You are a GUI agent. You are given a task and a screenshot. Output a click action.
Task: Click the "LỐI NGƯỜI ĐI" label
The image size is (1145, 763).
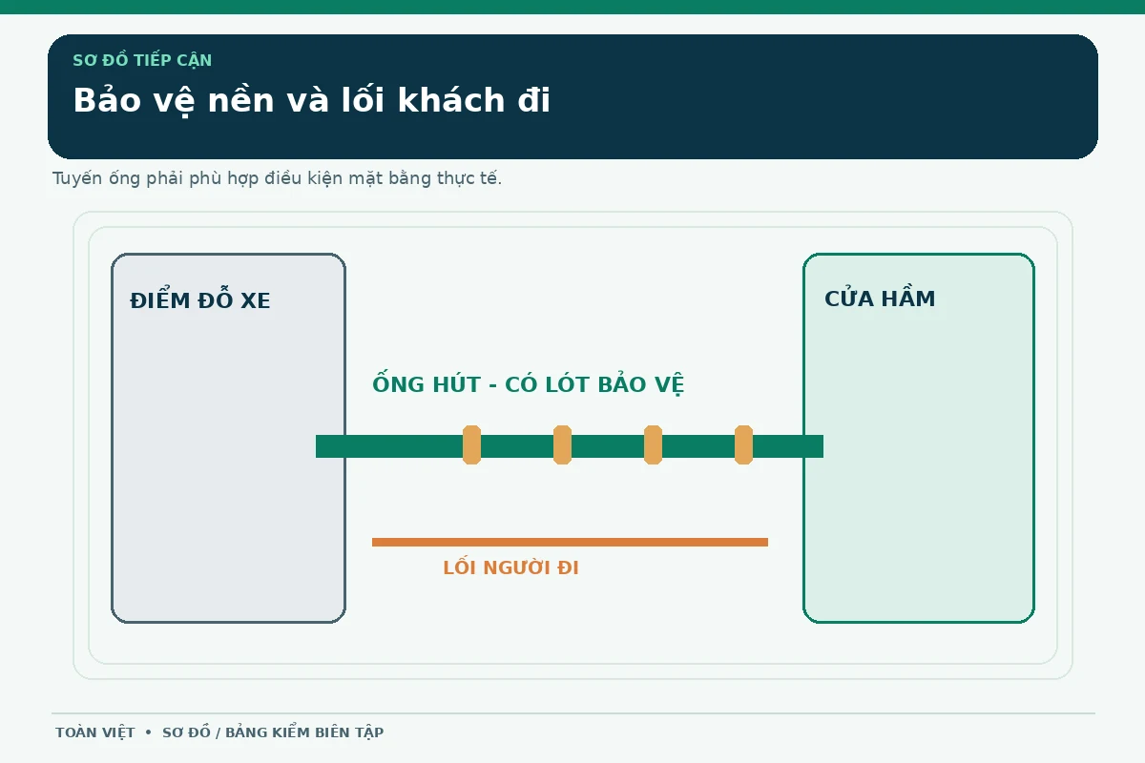(x=510, y=567)
